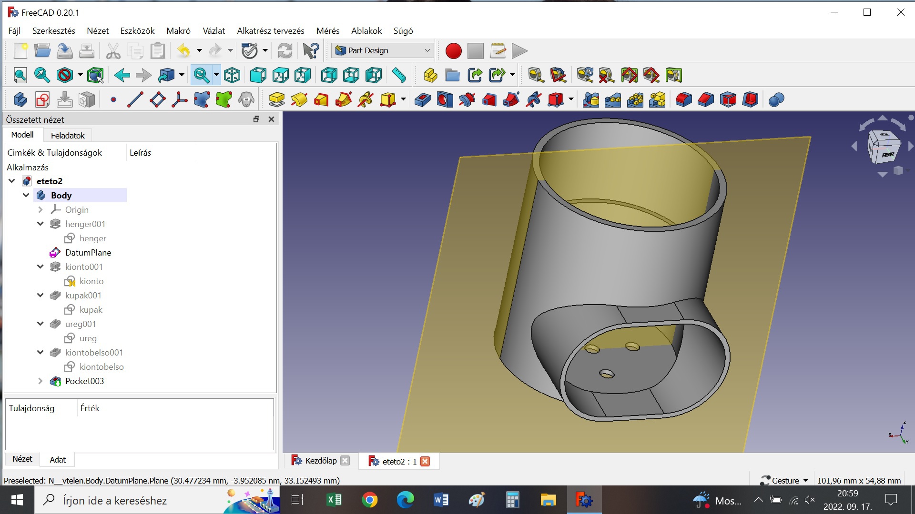Select DatumPlane in the model tree
915x514 pixels.
[88, 253]
